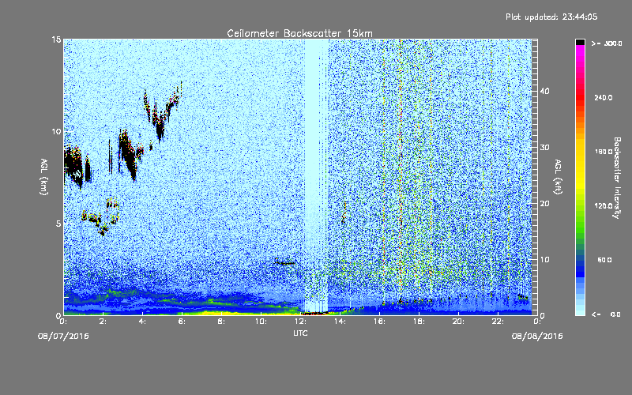Screen dimensions: 632x395
Task: Click the 10: hour tick label
Action: (261, 322)
